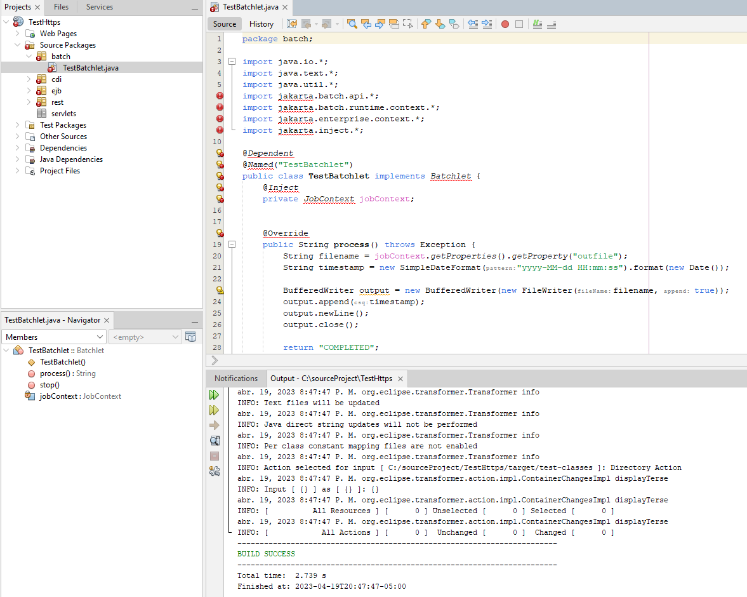Stop the build with the red square icon
The image size is (747, 597).
(x=215, y=456)
